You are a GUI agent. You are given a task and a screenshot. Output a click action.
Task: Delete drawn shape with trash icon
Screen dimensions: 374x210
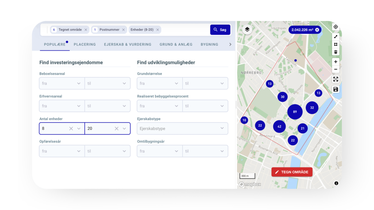tap(336, 52)
